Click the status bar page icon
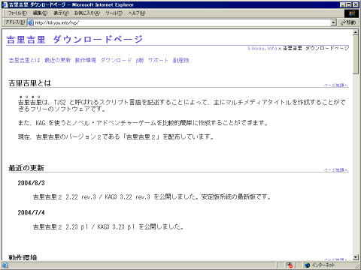361x270 pixels. pos(5,265)
